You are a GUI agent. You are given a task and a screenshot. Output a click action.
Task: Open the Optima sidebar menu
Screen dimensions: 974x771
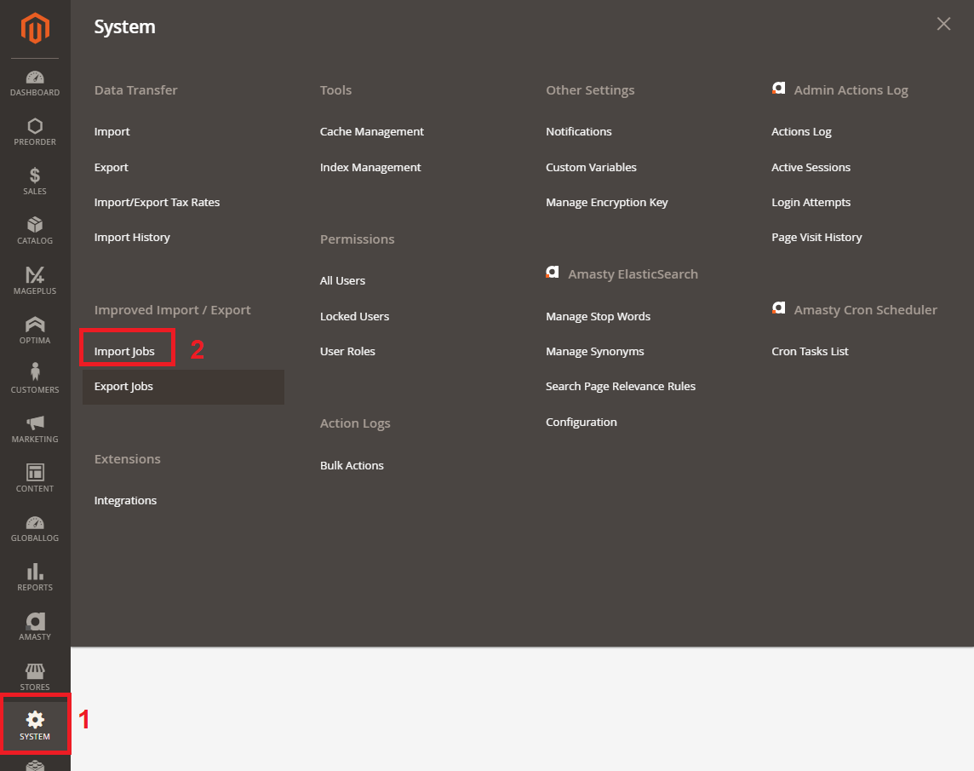point(35,331)
